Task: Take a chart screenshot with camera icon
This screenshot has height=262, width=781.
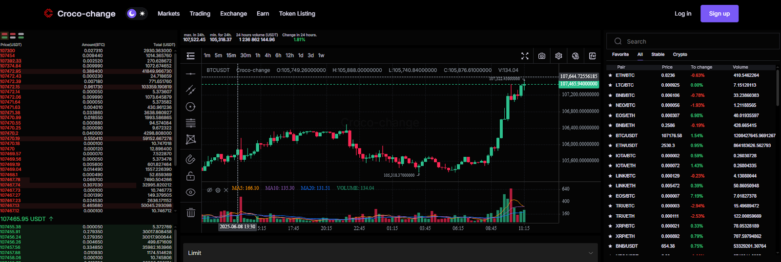Action: [x=542, y=56]
